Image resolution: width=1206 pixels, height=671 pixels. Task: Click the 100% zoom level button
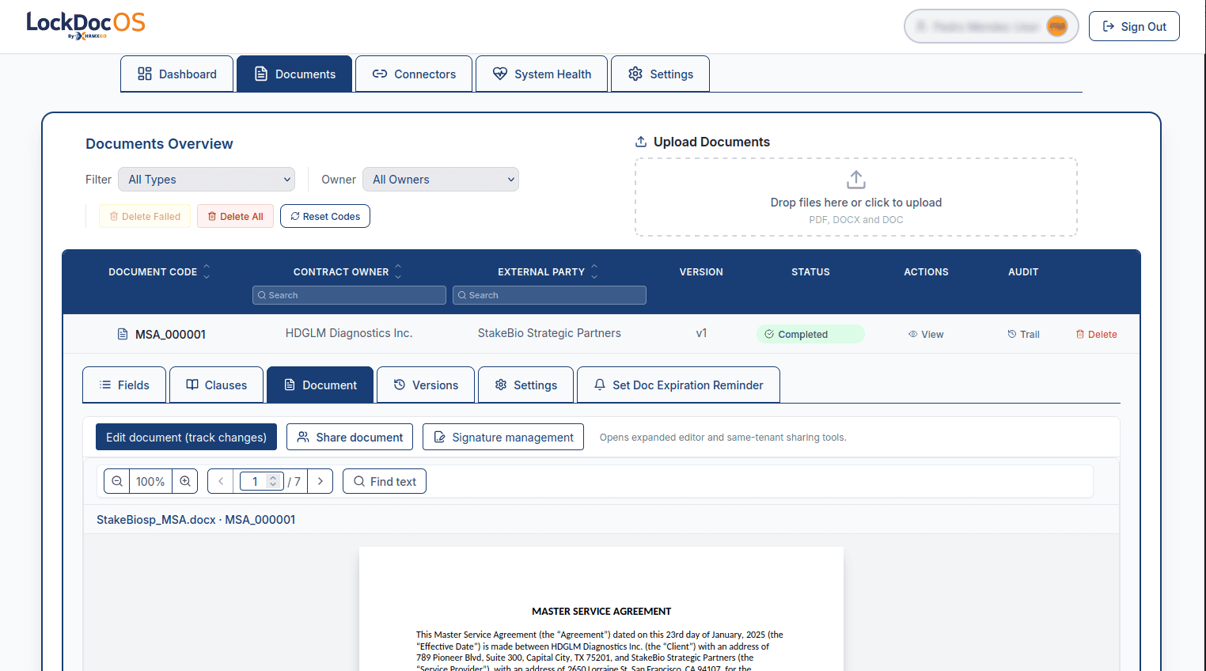[x=150, y=481]
